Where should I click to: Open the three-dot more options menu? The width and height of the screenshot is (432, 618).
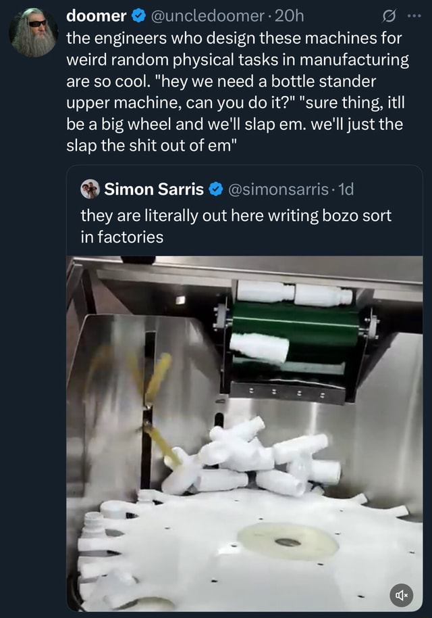point(414,16)
